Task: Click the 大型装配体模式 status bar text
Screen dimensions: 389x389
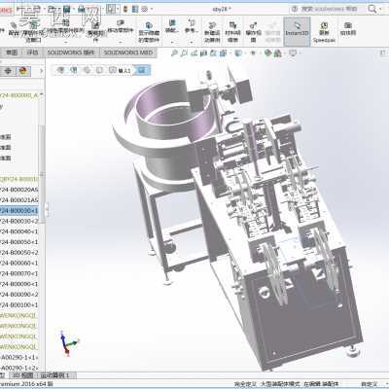Action: click(279, 384)
